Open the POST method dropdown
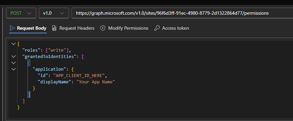293x121 pixels. 21,13
